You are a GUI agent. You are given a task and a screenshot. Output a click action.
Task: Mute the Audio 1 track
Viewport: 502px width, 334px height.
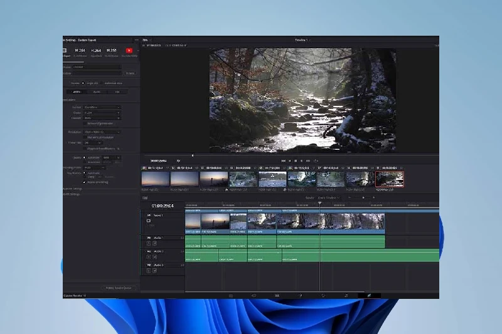154,243
